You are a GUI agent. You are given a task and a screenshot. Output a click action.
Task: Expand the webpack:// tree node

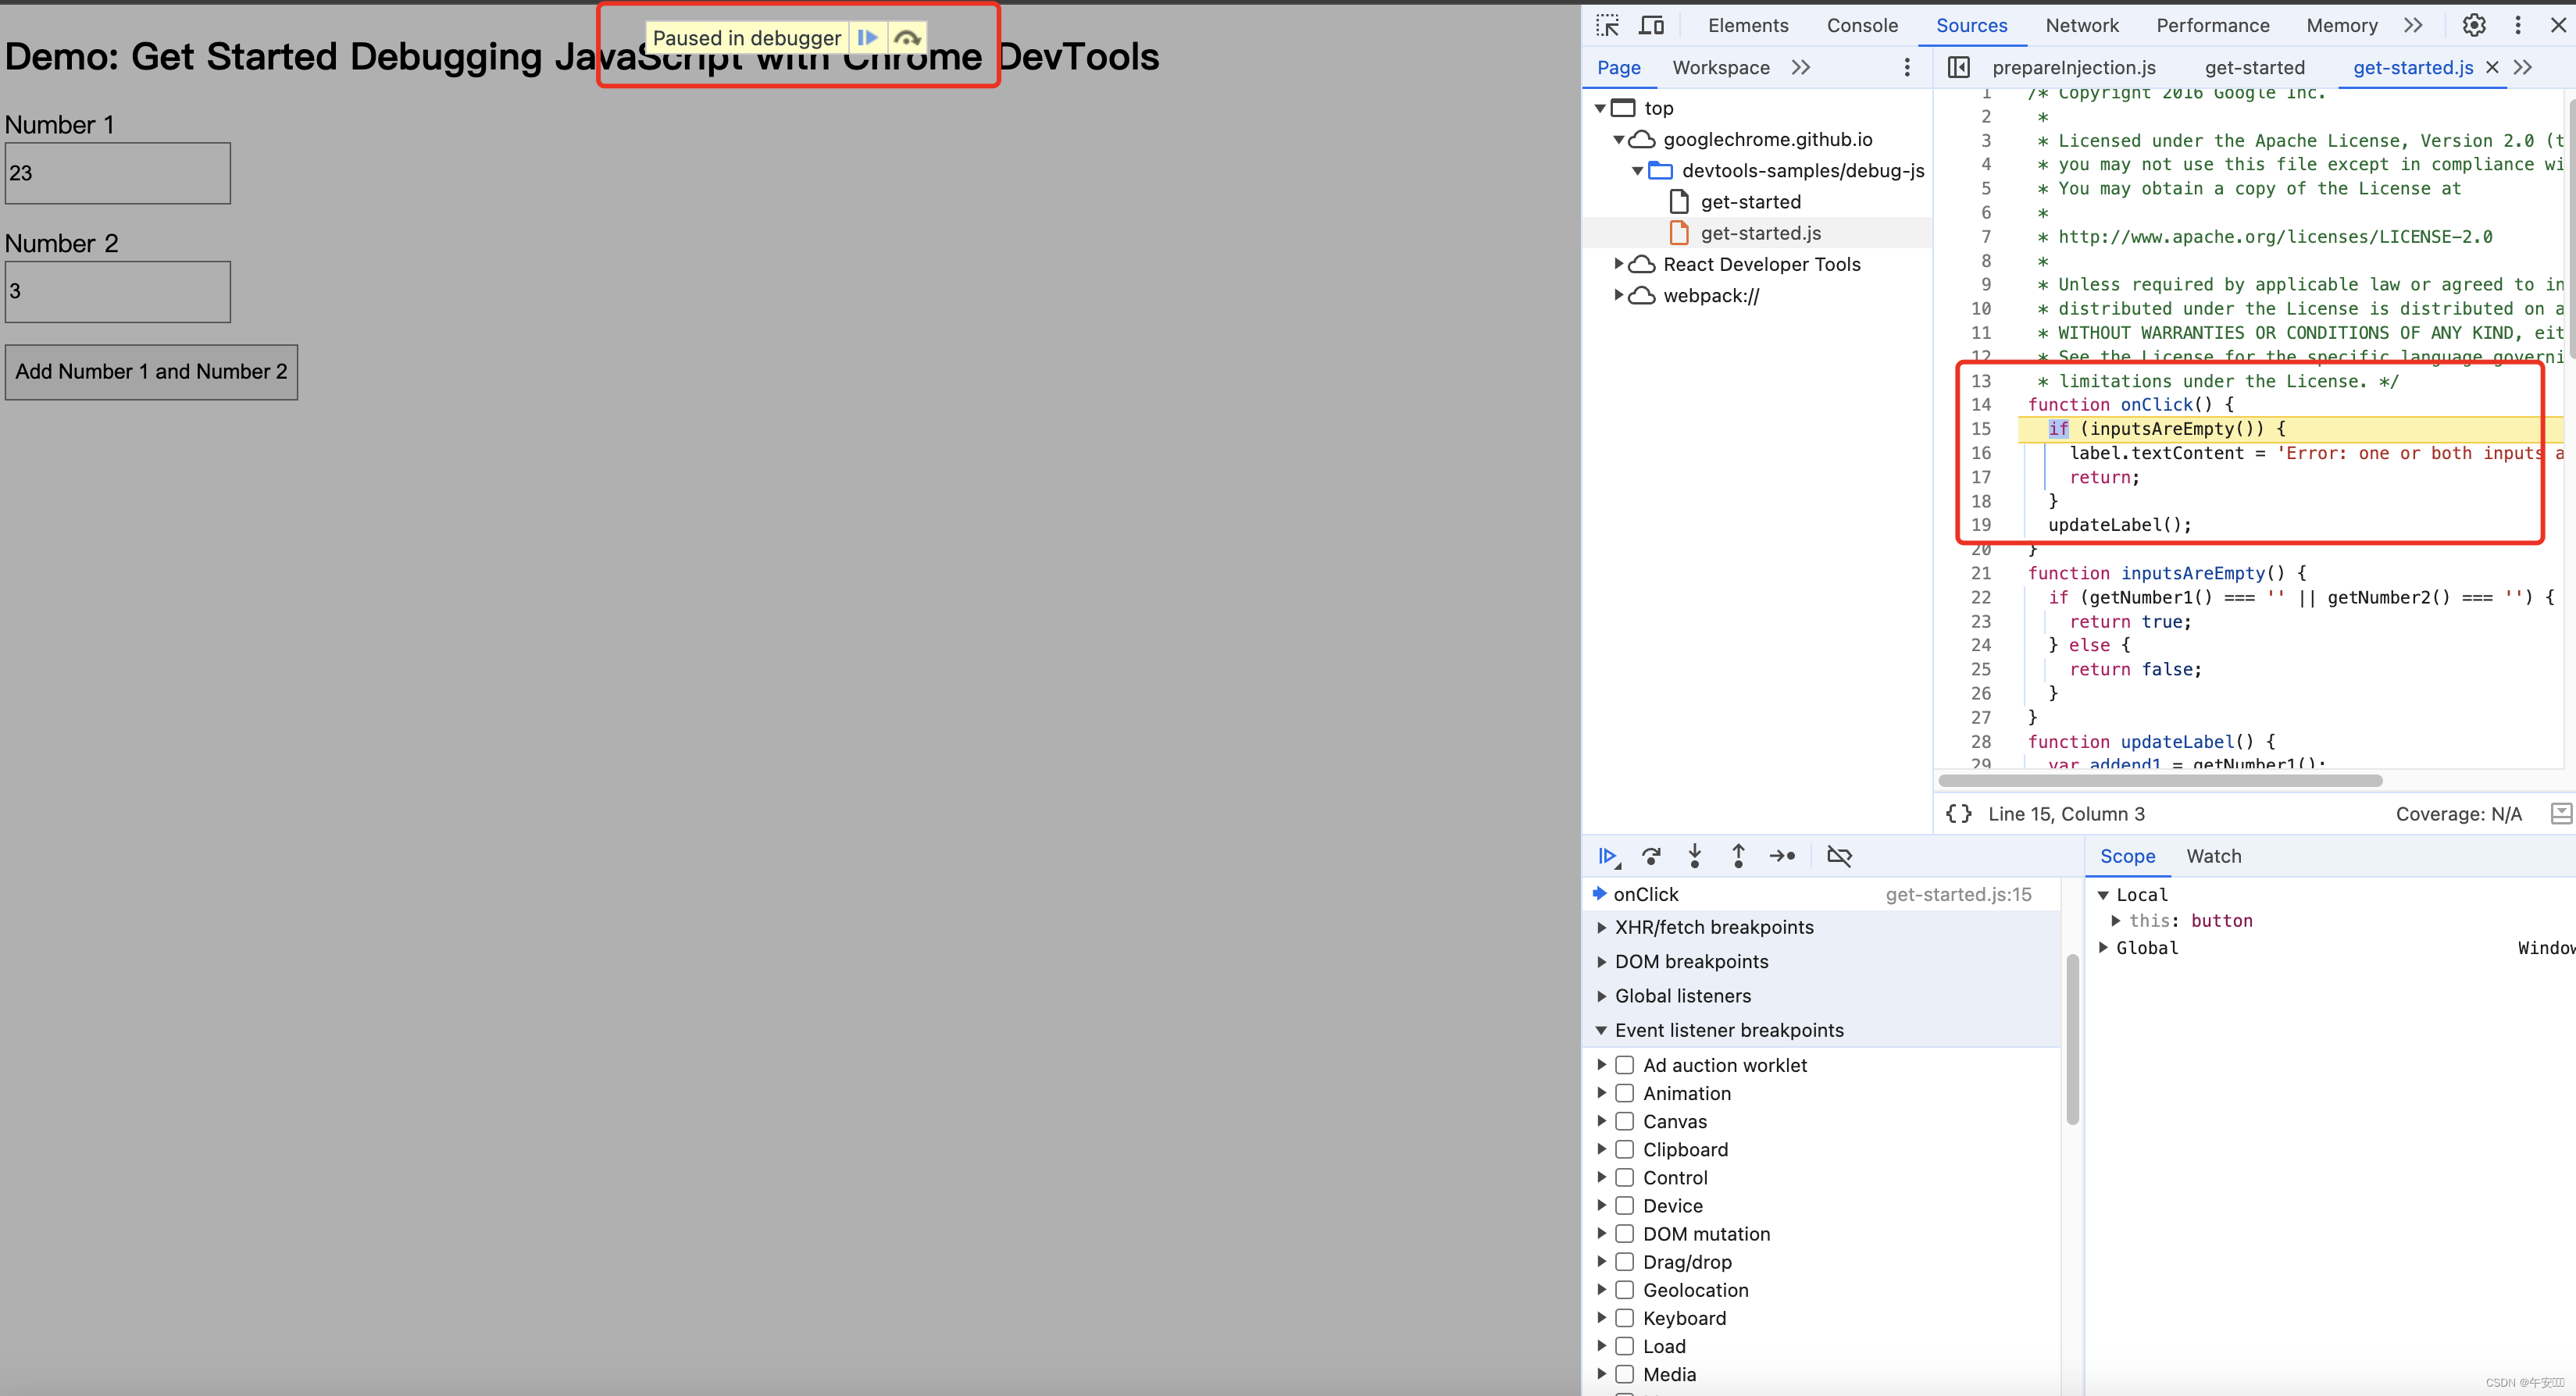[x=1619, y=295]
